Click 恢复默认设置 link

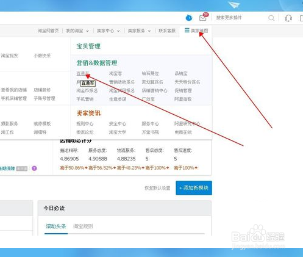click(157, 188)
